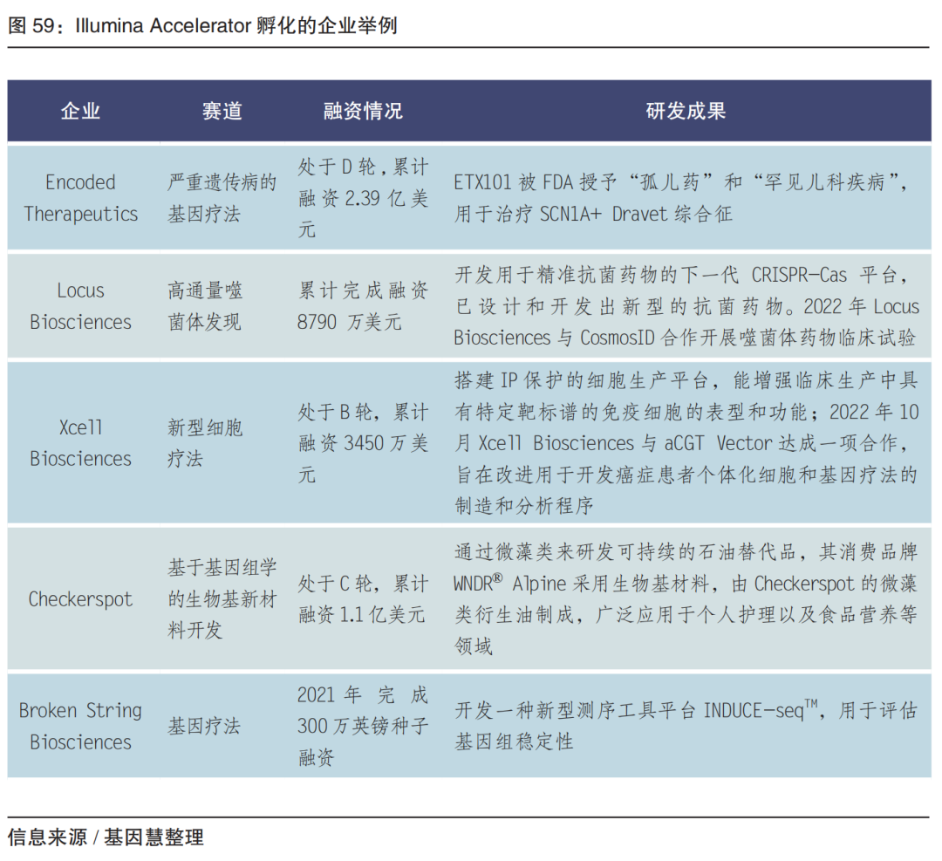This screenshot has height=861, width=942.
Task: Click the D轮 2.39 亿美元 funding cell
Action: pyautogui.click(x=363, y=198)
